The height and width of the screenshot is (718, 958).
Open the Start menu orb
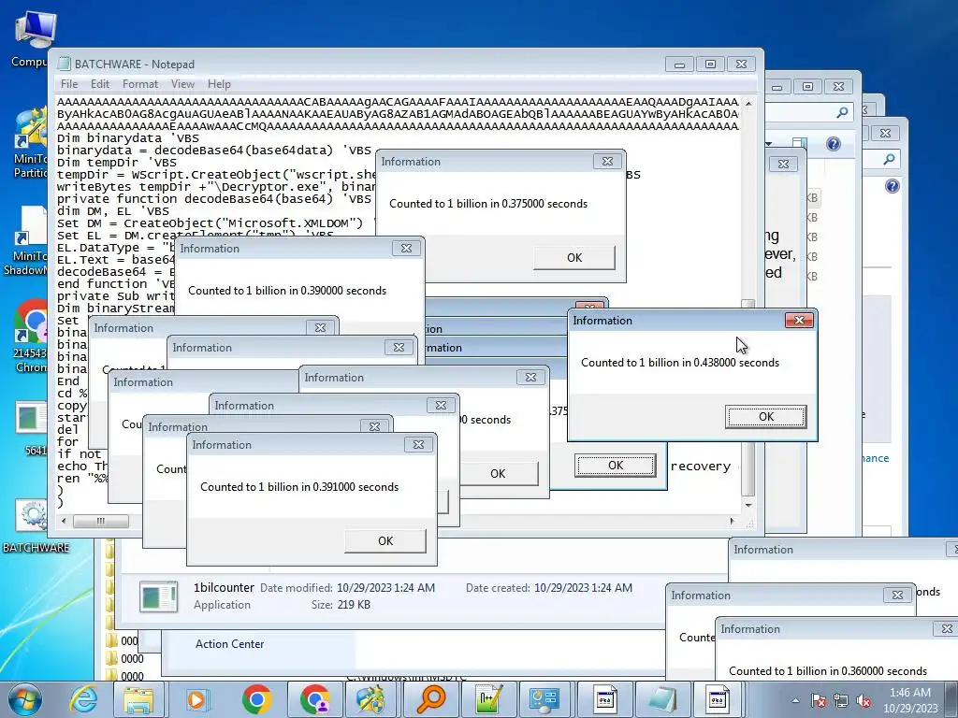[x=24, y=699]
